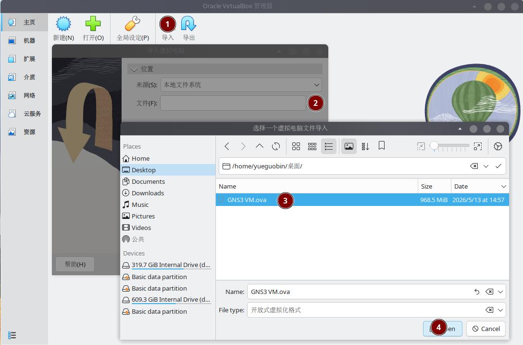Clear the File type filter
This screenshot has height=345, width=523.
tap(489, 310)
